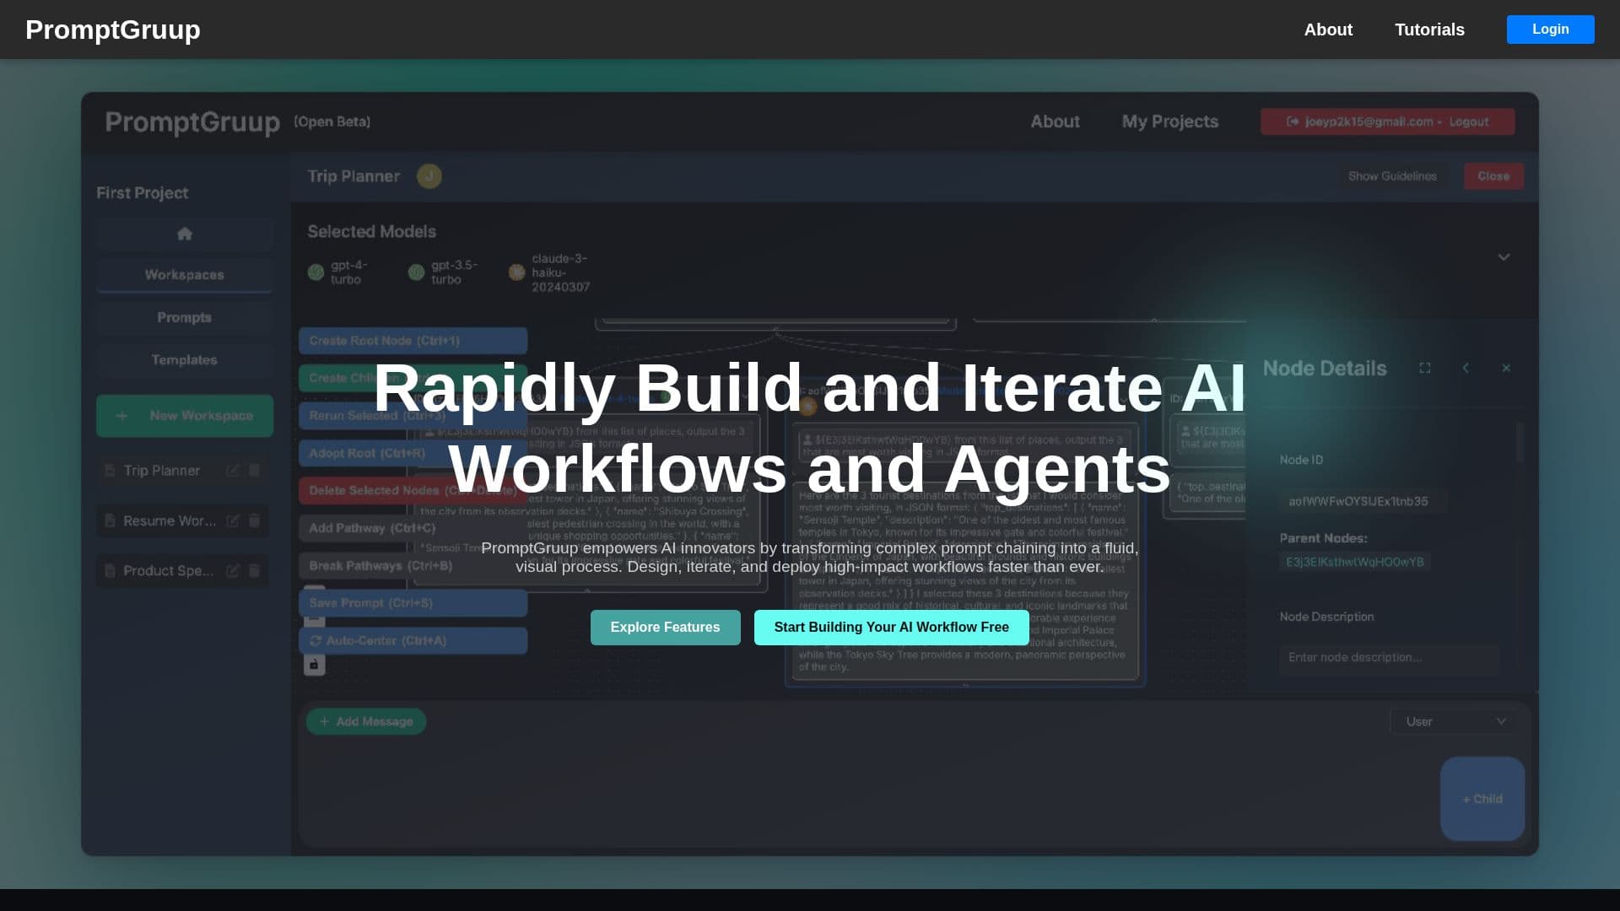1620x911 pixels.
Task: Click the gpt-4-turbo model icon
Action: point(316,272)
